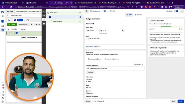Click the half-circle status icon on ad set row
This screenshot has height=104, width=185.
click(80, 17)
